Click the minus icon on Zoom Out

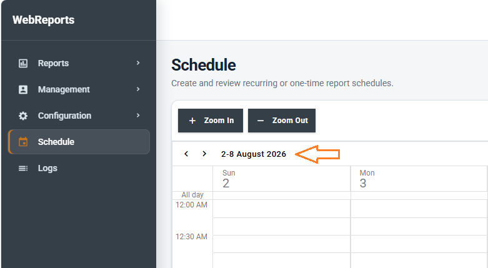click(x=261, y=121)
